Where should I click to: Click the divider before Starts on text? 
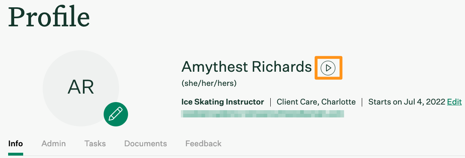(362, 102)
